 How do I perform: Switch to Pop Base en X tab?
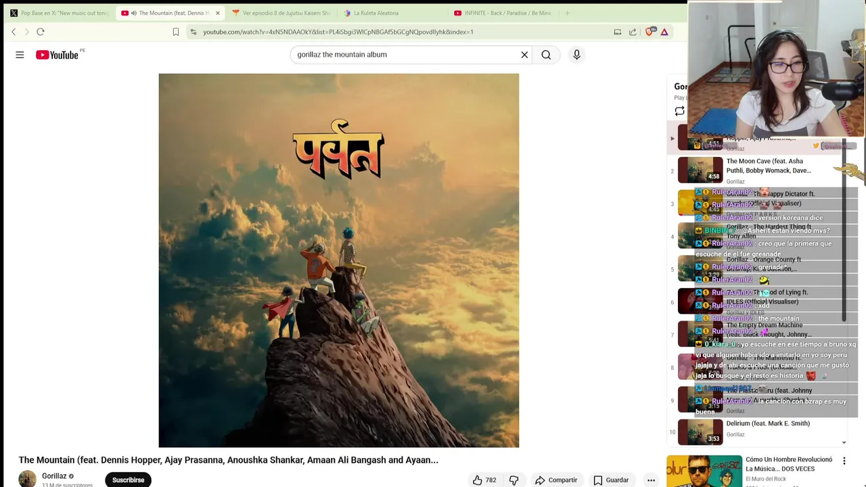point(58,13)
